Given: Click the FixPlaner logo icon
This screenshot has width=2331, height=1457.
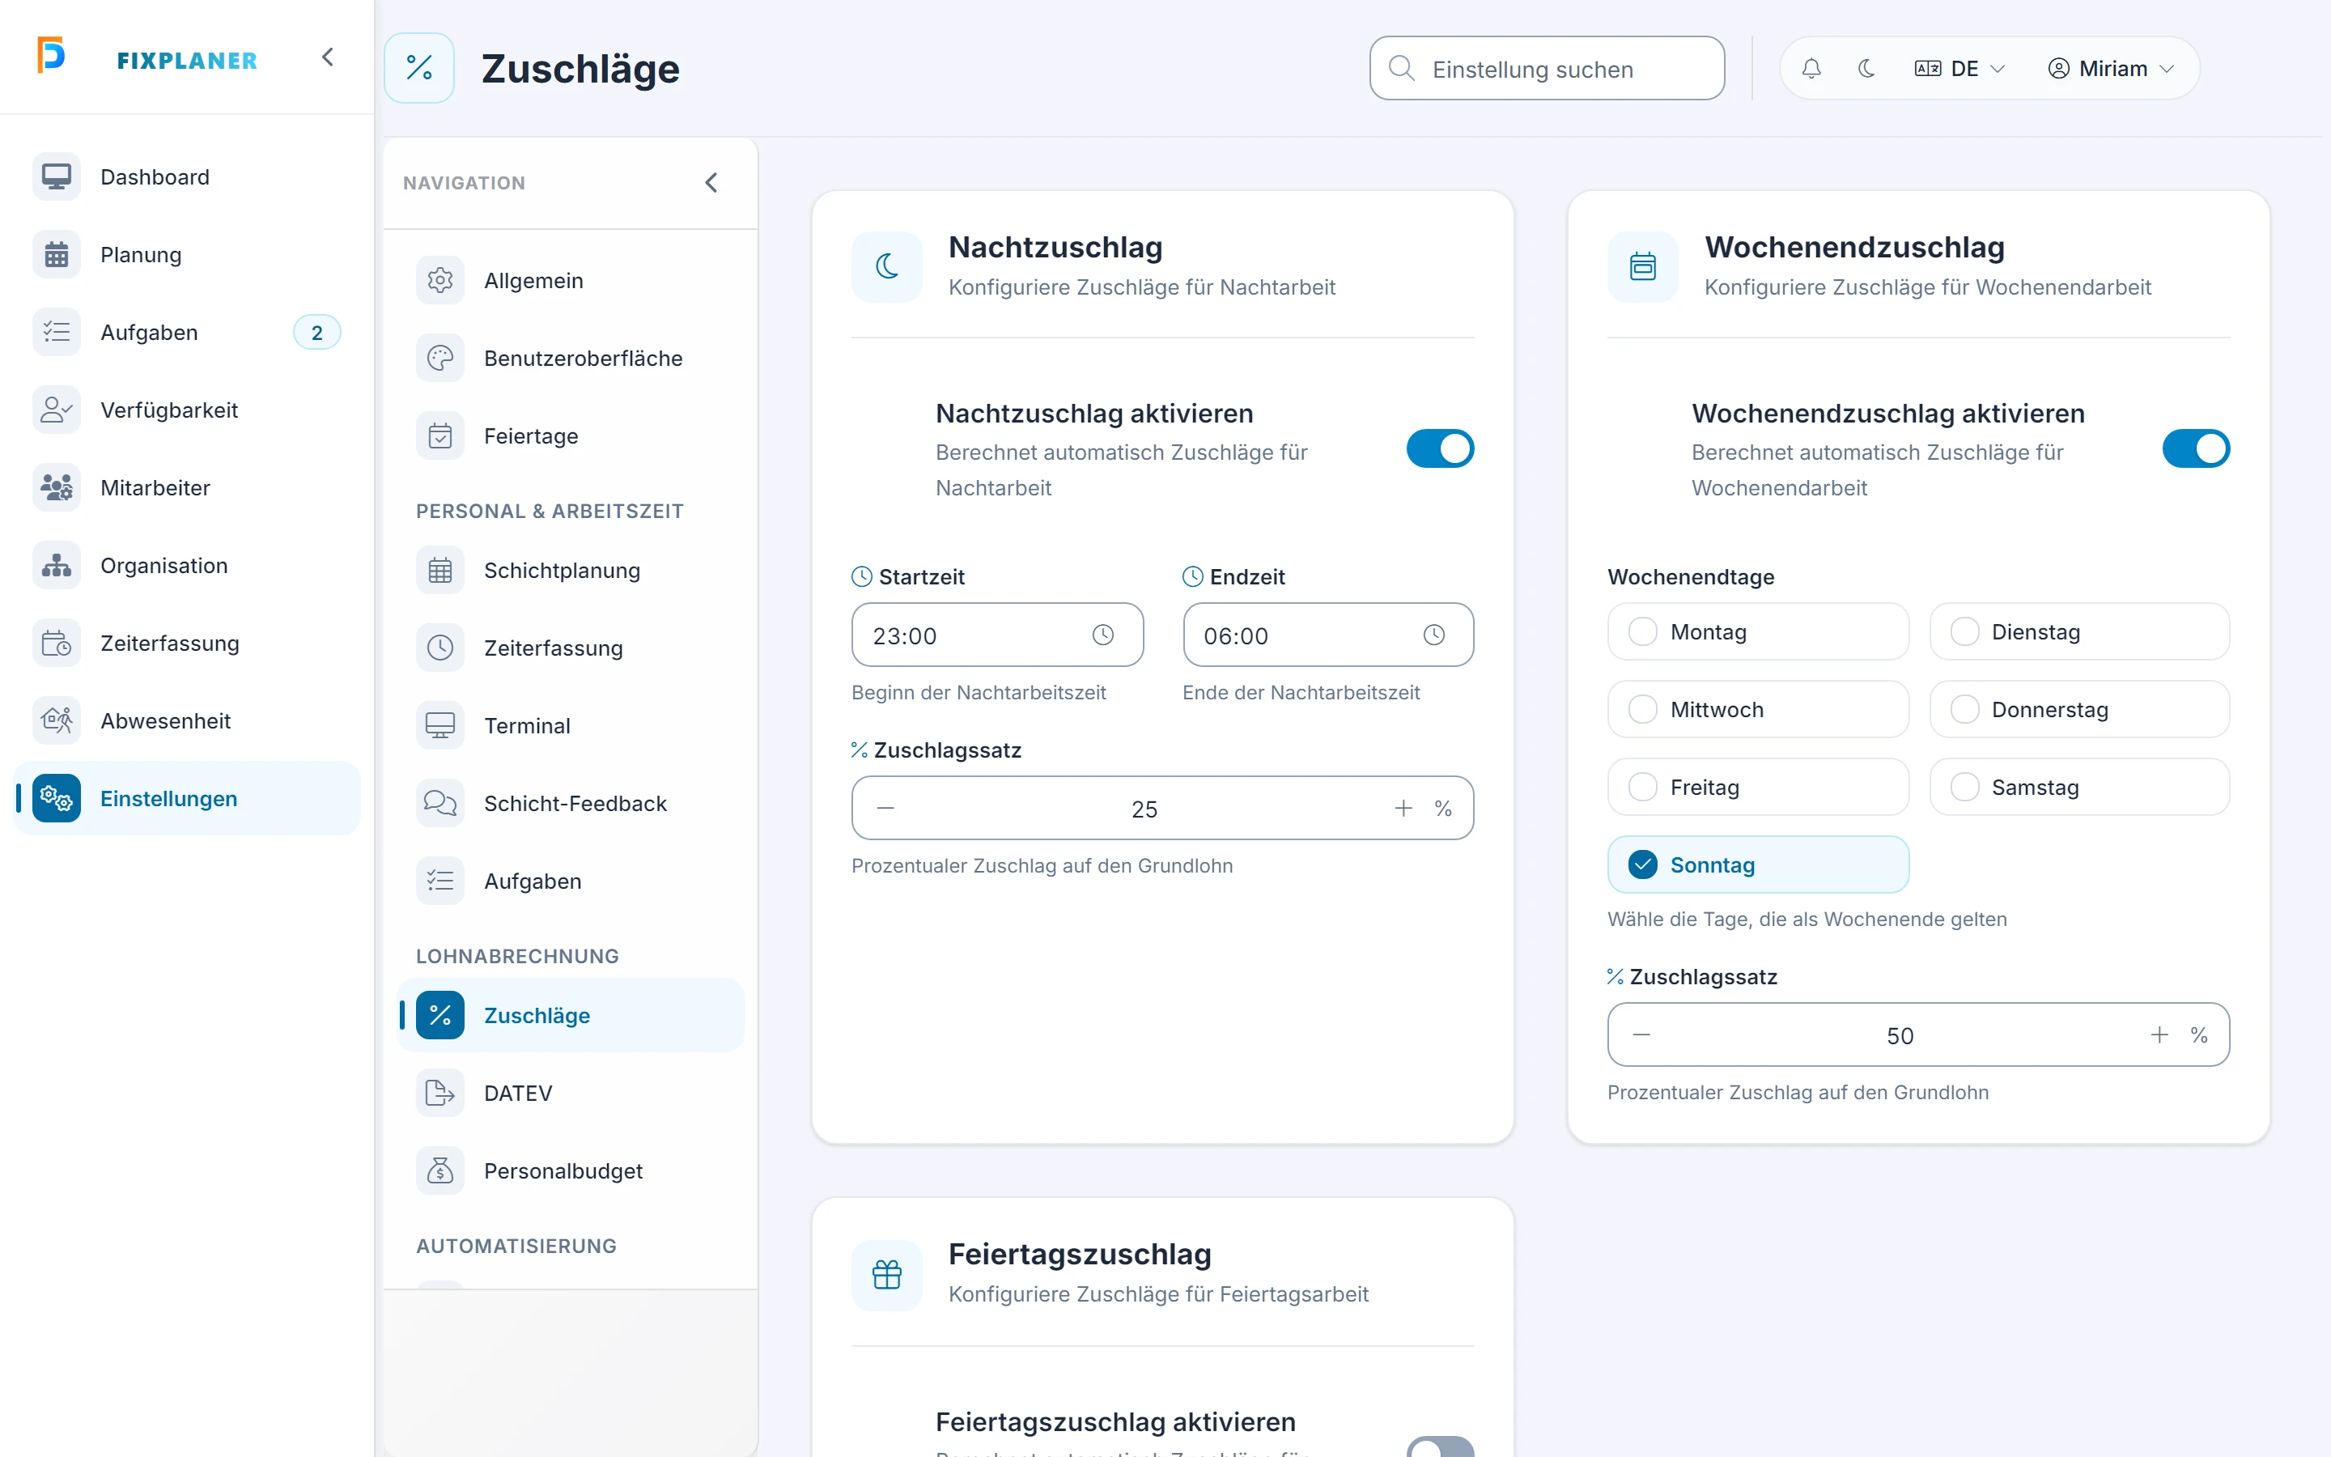Looking at the screenshot, I should click(x=51, y=55).
